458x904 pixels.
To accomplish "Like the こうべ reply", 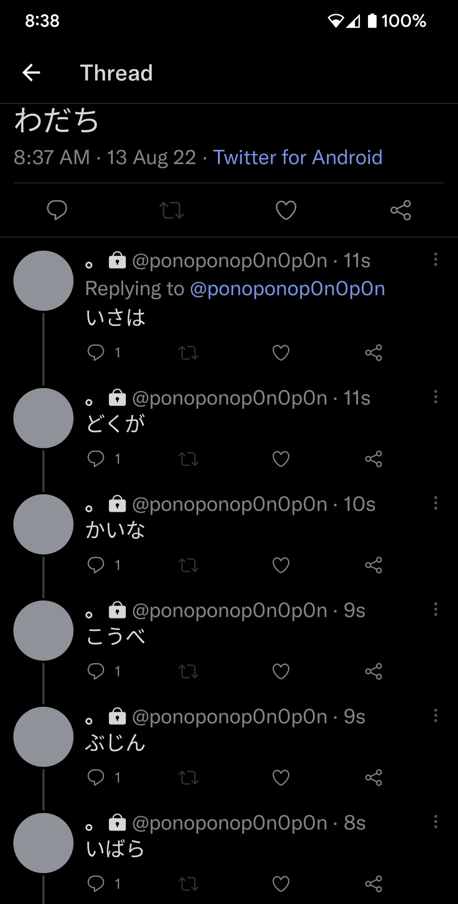I will (281, 671).
